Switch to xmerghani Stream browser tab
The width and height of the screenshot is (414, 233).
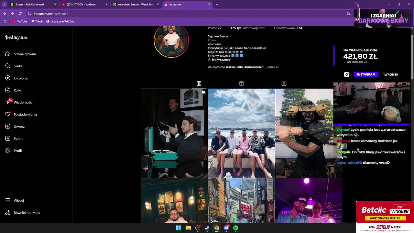136,5
